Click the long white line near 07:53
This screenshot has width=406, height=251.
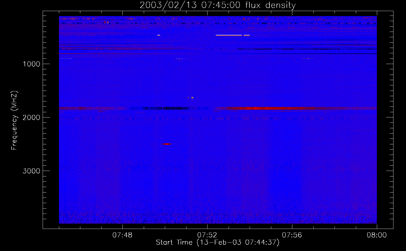pos(229,35)
